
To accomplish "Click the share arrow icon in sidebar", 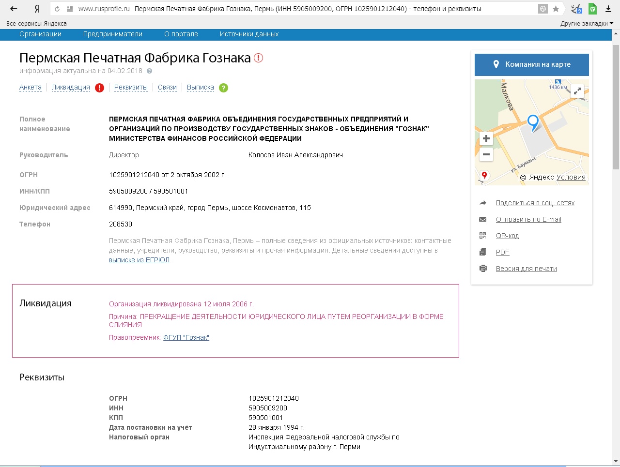I will coord(483,203).
